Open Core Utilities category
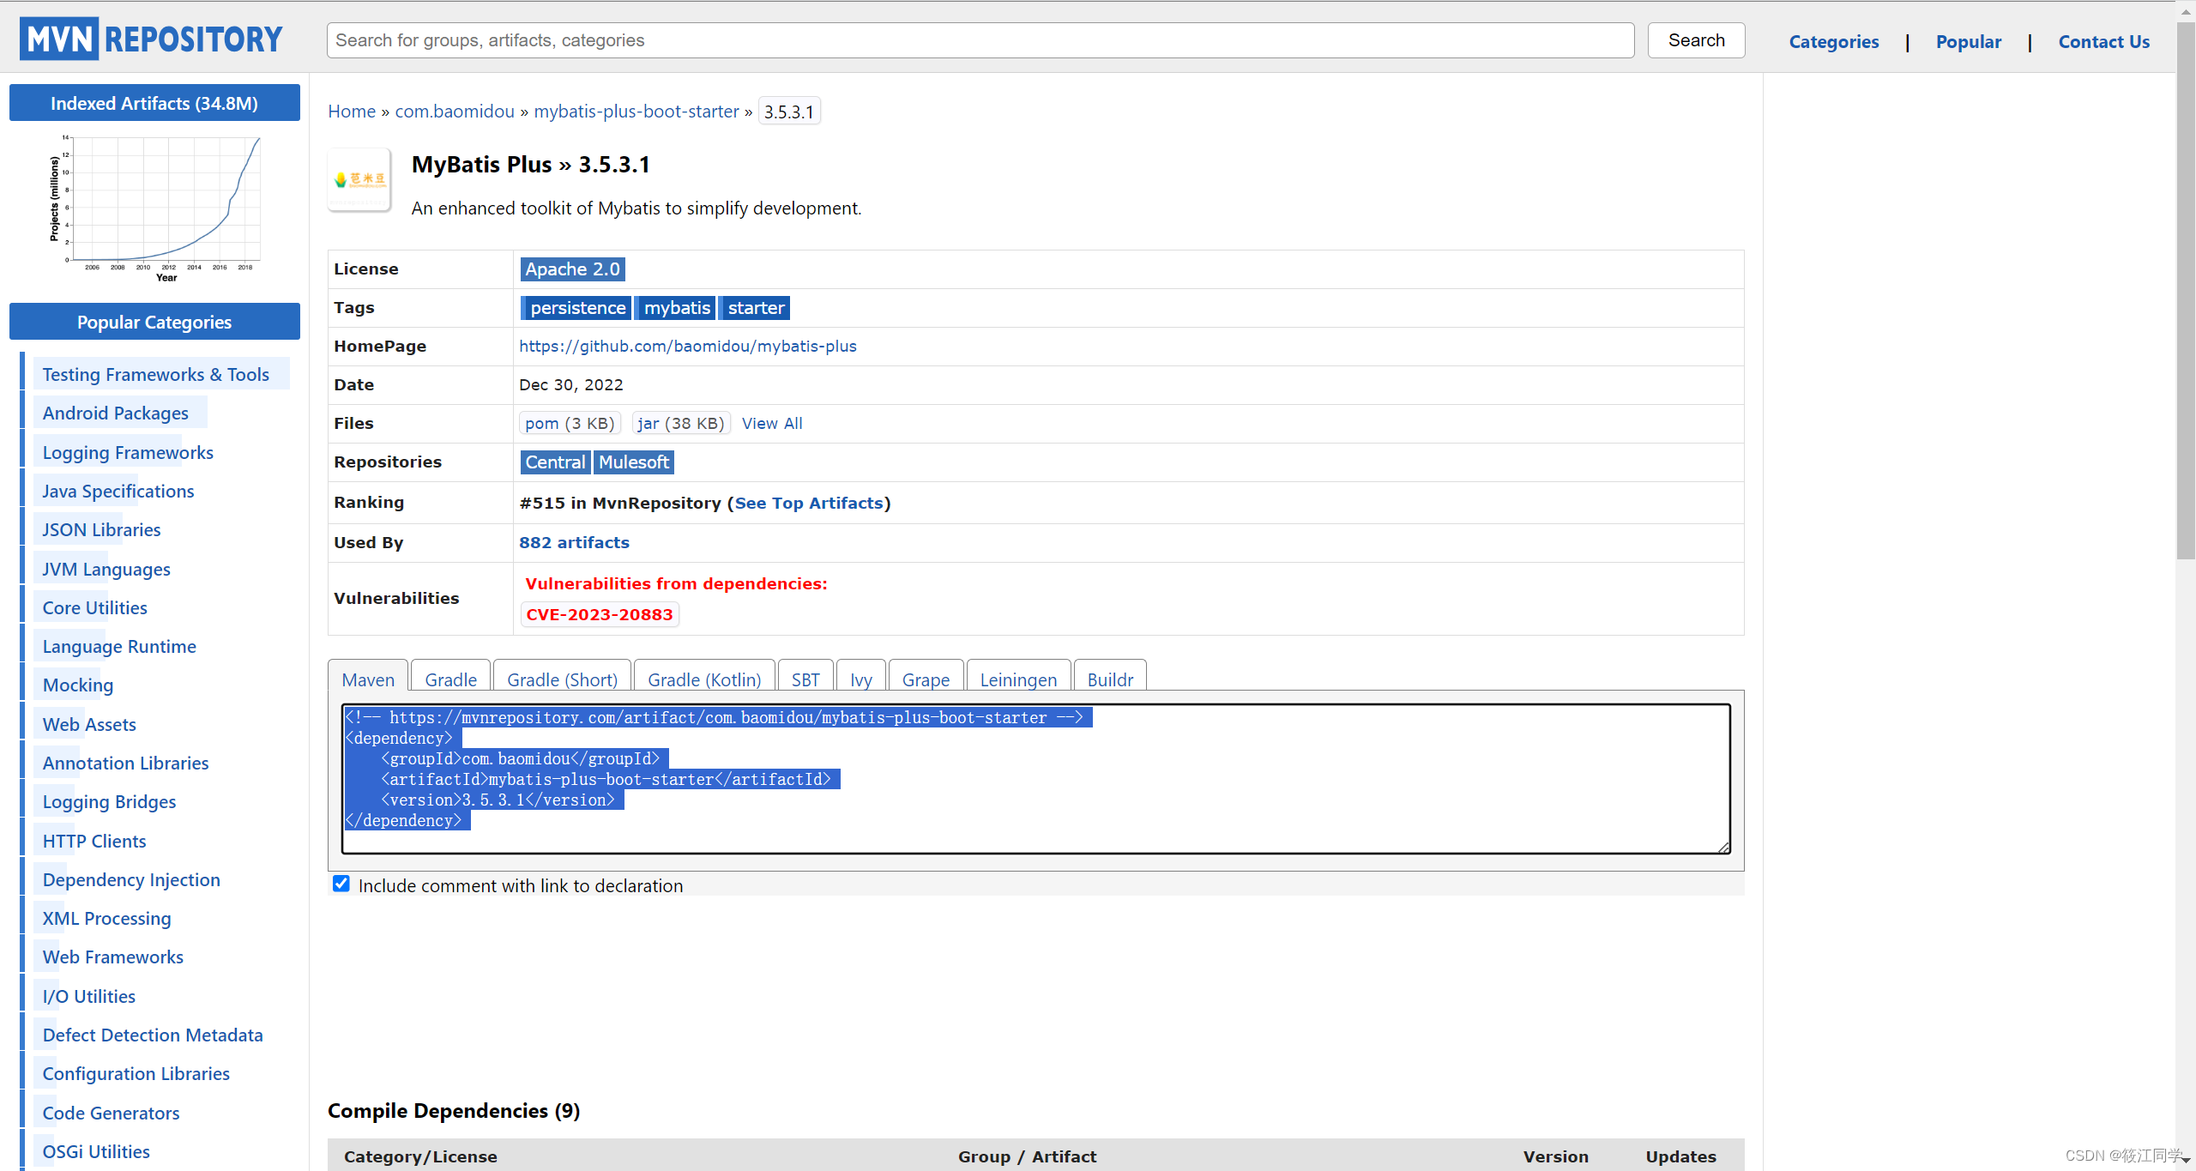 pyautogui.click(x=95, y=608)
